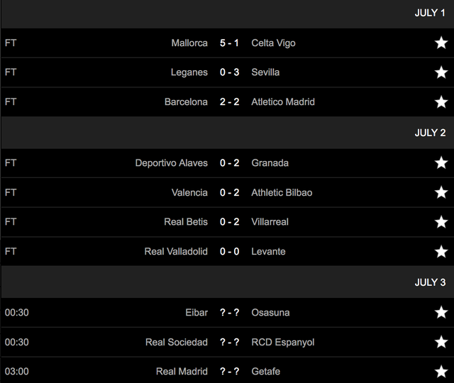454x383 pixels.
Task: Click the Barcelona team name
Action: click(x=186, y=102)
